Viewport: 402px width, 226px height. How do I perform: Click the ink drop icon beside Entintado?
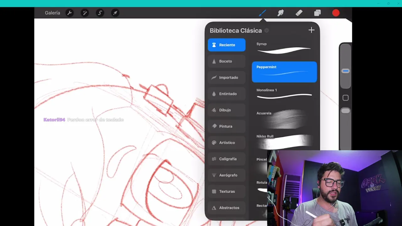tap(214, 94)
